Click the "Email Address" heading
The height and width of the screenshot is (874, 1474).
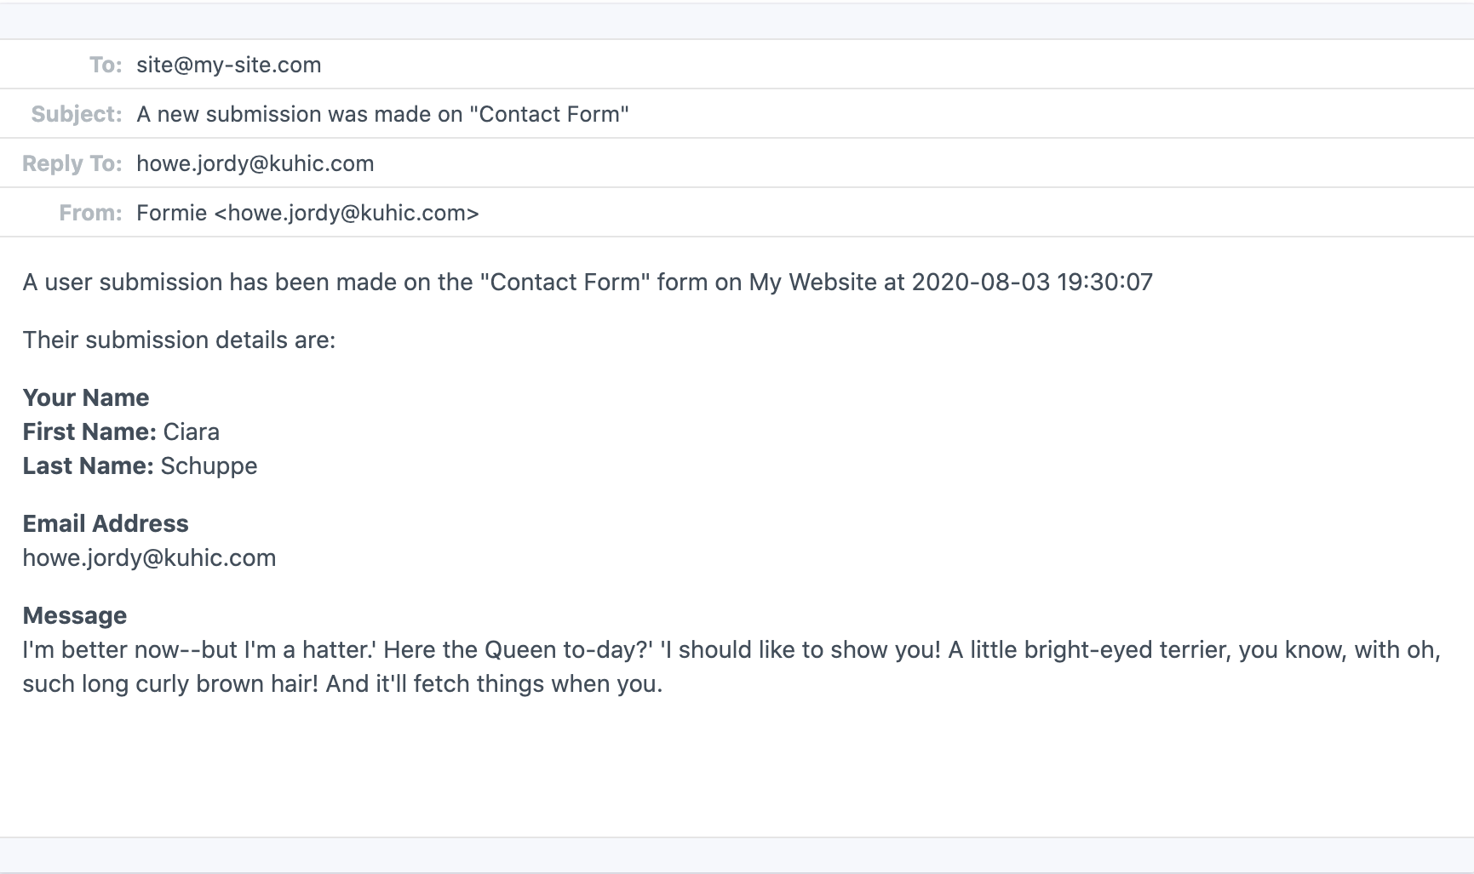(106, 524)
